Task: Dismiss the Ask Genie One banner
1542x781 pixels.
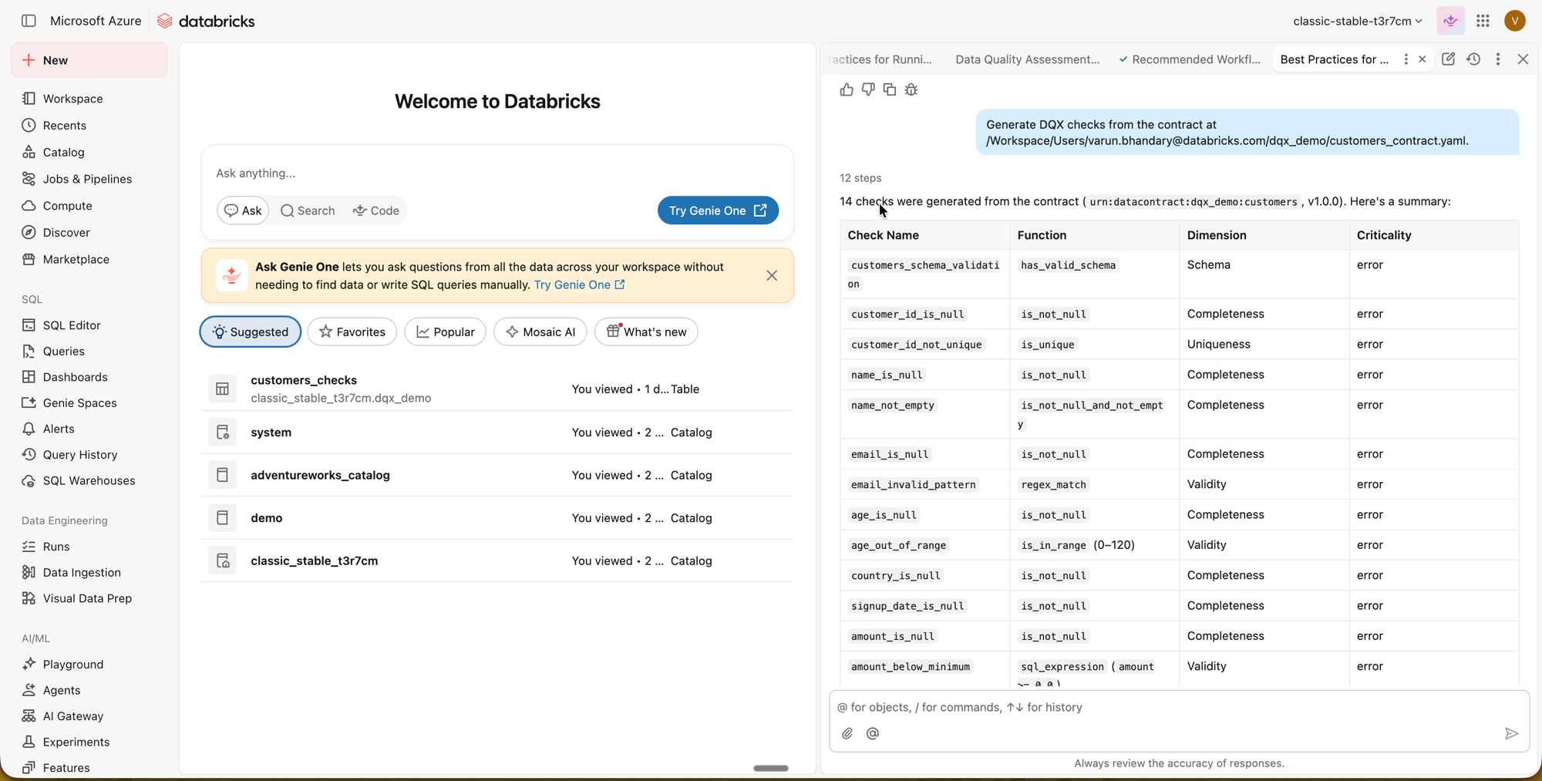Action: 772,275
